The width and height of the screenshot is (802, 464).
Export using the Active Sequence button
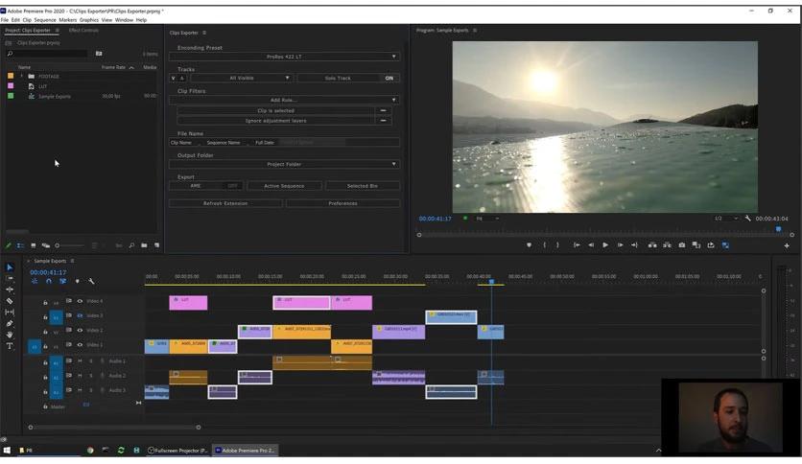284,186
